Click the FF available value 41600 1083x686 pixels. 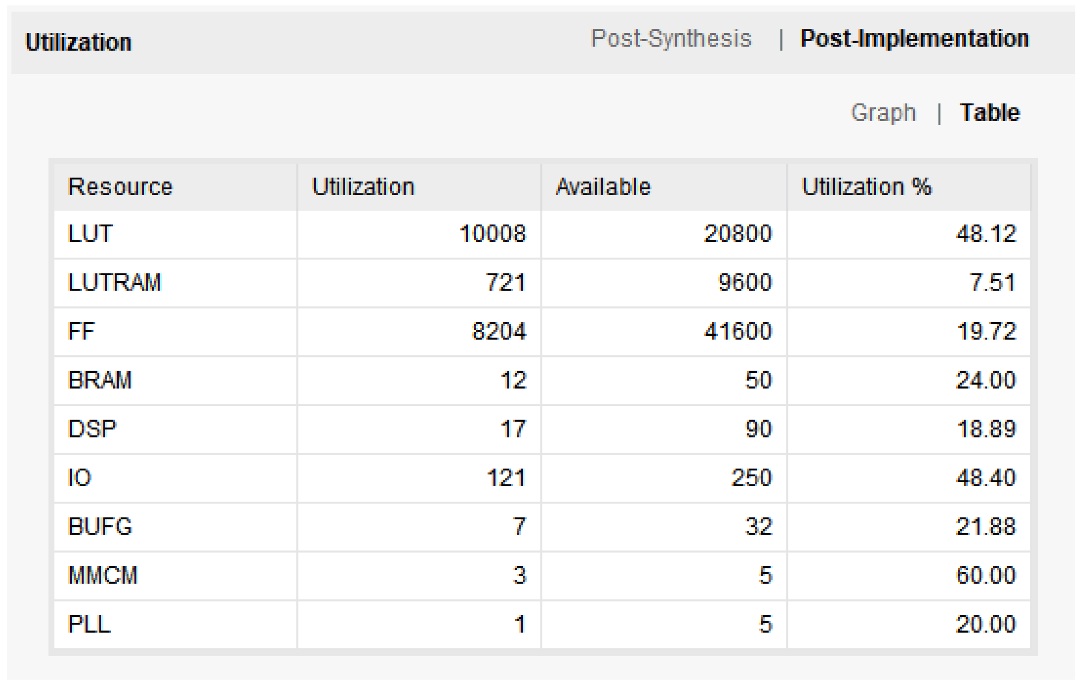point(737,331)
